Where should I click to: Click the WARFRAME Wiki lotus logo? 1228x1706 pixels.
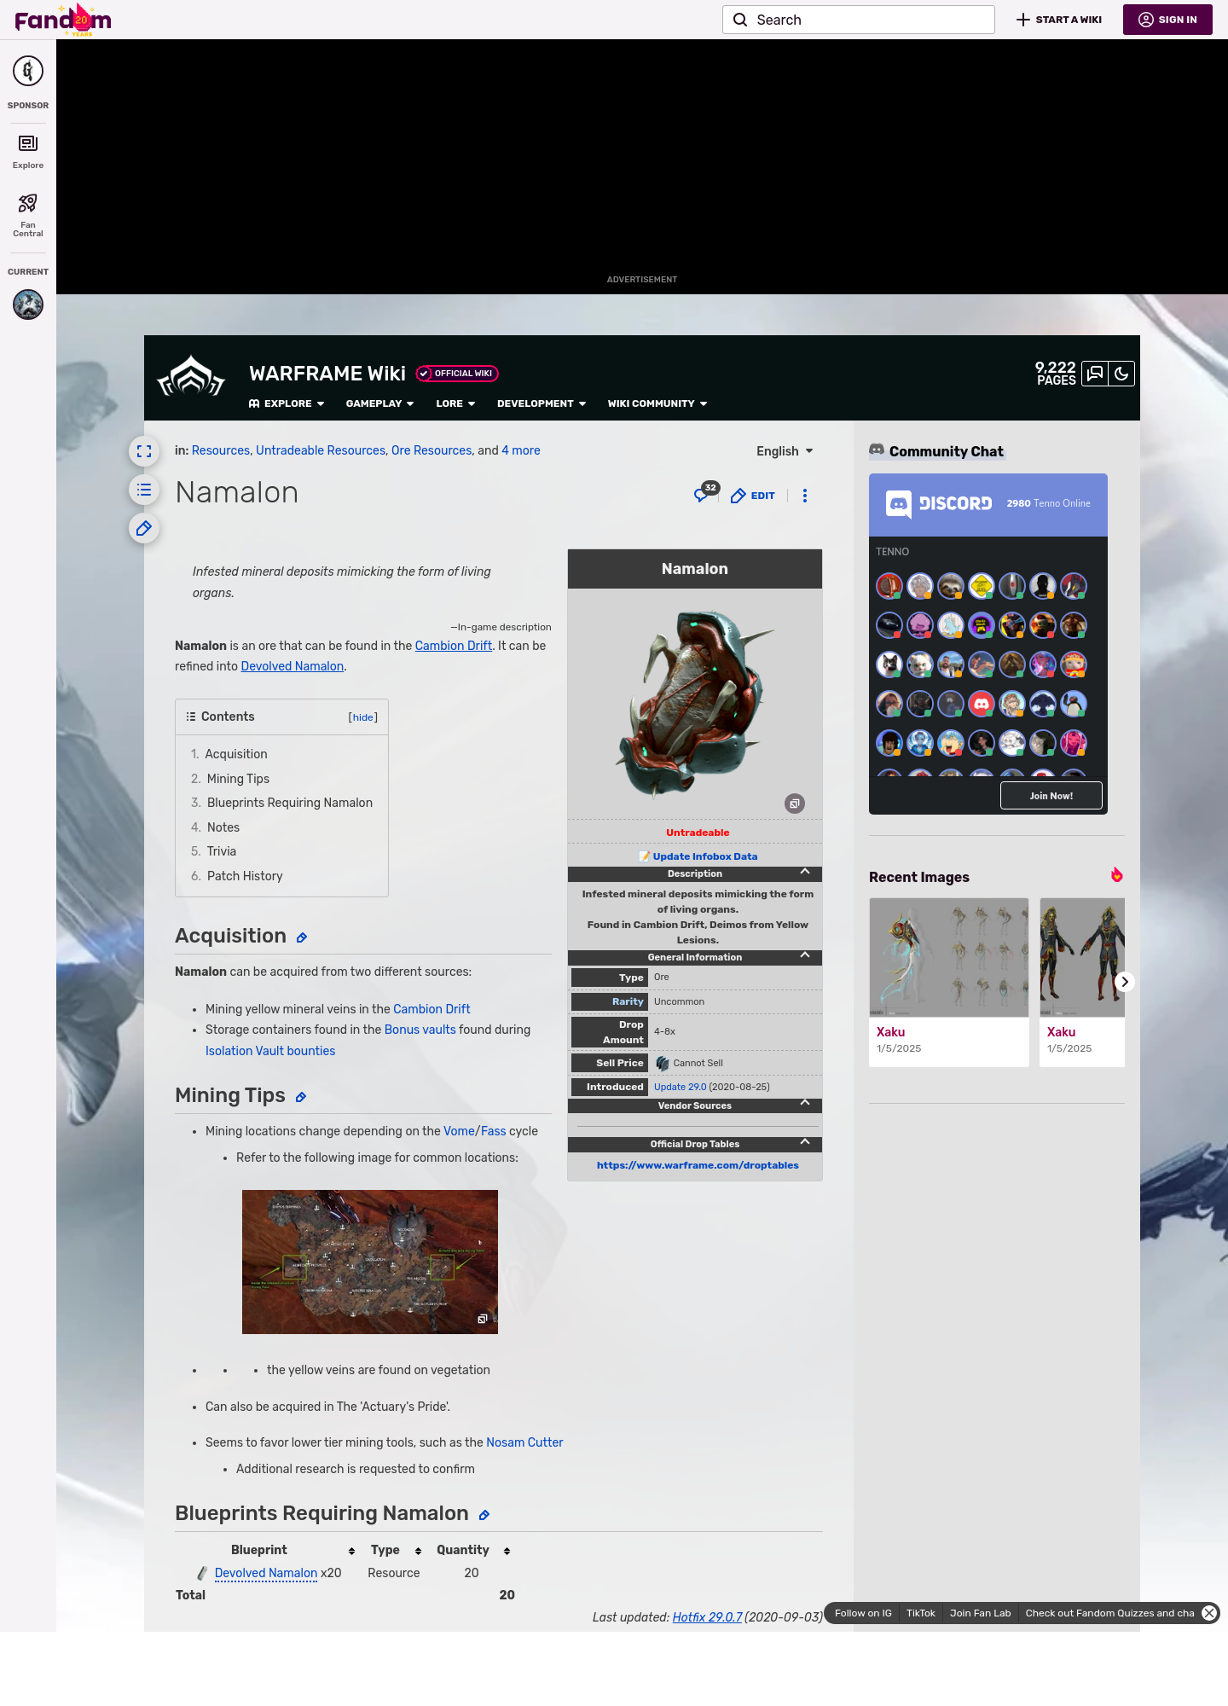(191, 376)
